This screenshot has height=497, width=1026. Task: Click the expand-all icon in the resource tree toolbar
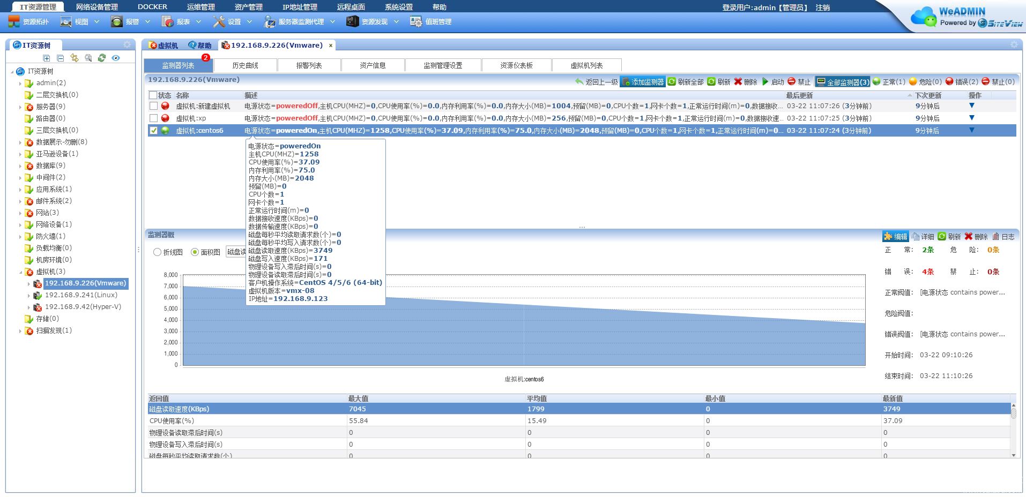[47, 58]
